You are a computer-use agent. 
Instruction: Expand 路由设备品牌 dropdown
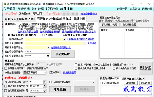point(64,39)
